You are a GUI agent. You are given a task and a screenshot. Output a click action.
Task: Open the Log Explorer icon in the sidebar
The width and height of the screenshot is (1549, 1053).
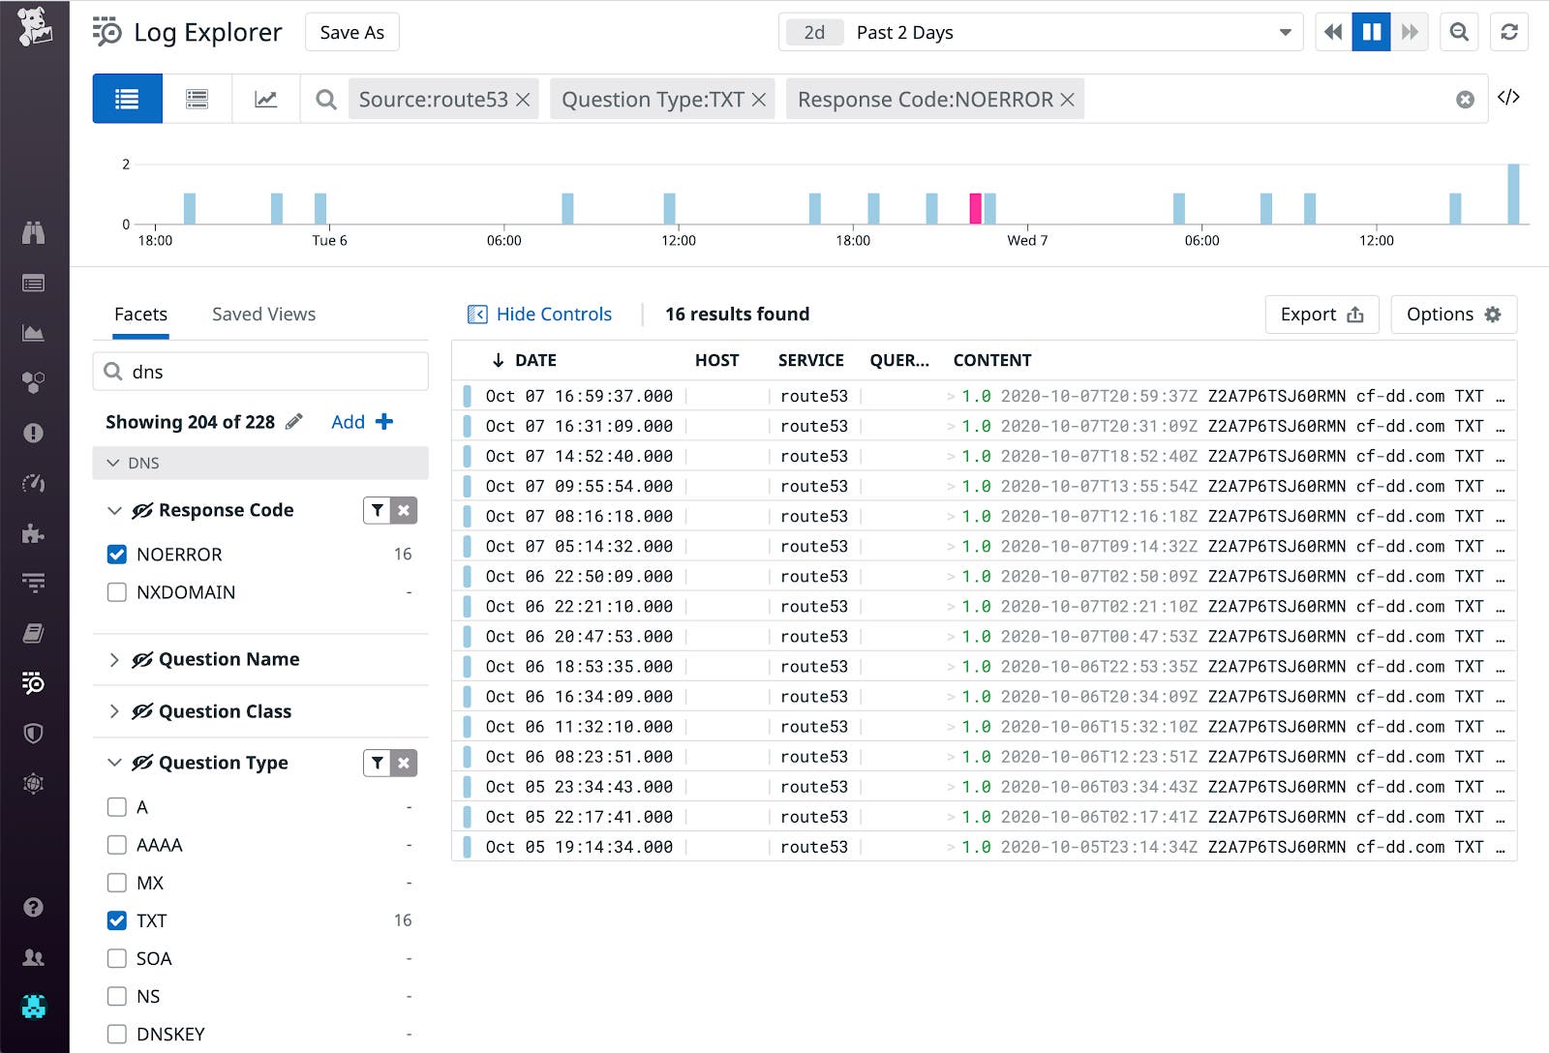pos(34,683)
